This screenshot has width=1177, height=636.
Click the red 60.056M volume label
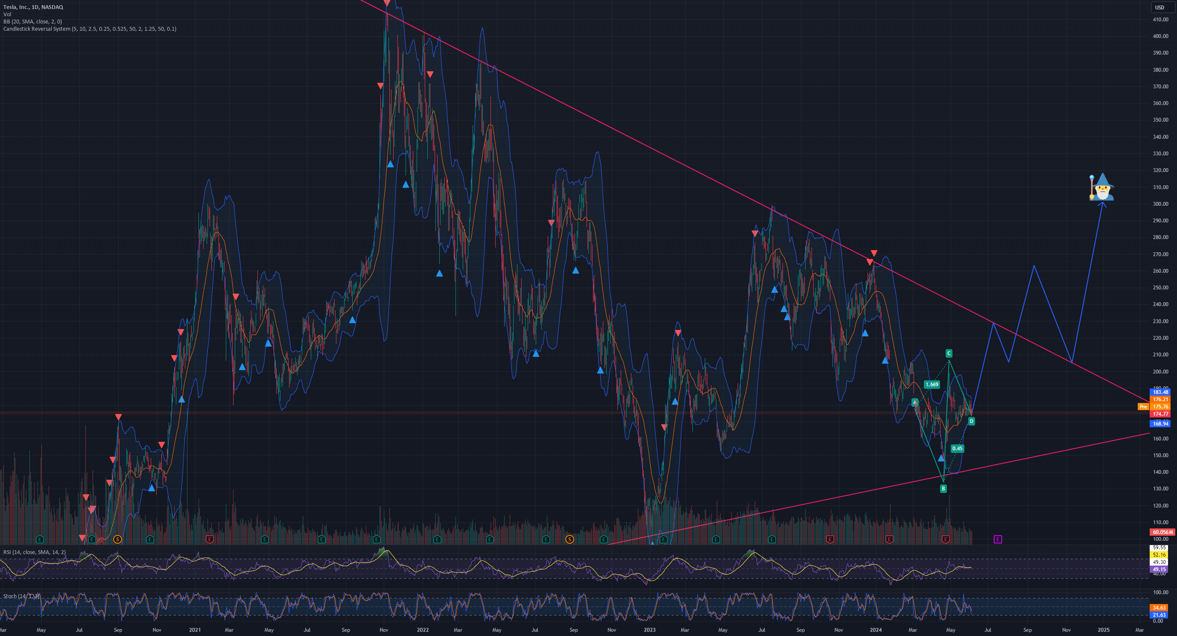(x=1162, y=532)
